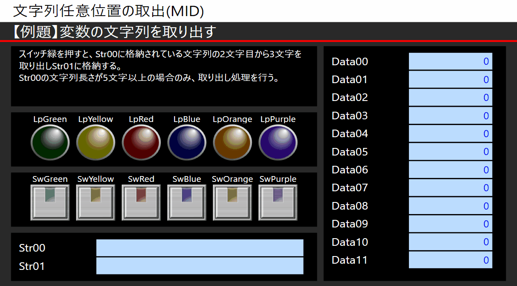Viewport: 517px width, 286px height.
Task: Click the LpGreen lamp indicator
Action: coord(50,142)
